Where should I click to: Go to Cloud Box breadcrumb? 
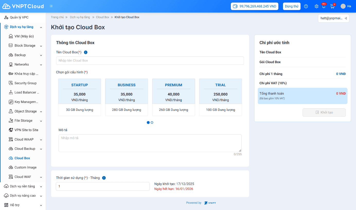tap(103, 17)
